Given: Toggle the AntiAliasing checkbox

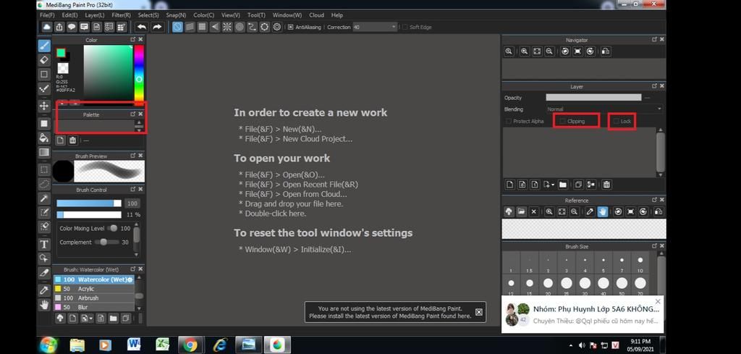Looking at the screenshot, I should coord(291,28).
